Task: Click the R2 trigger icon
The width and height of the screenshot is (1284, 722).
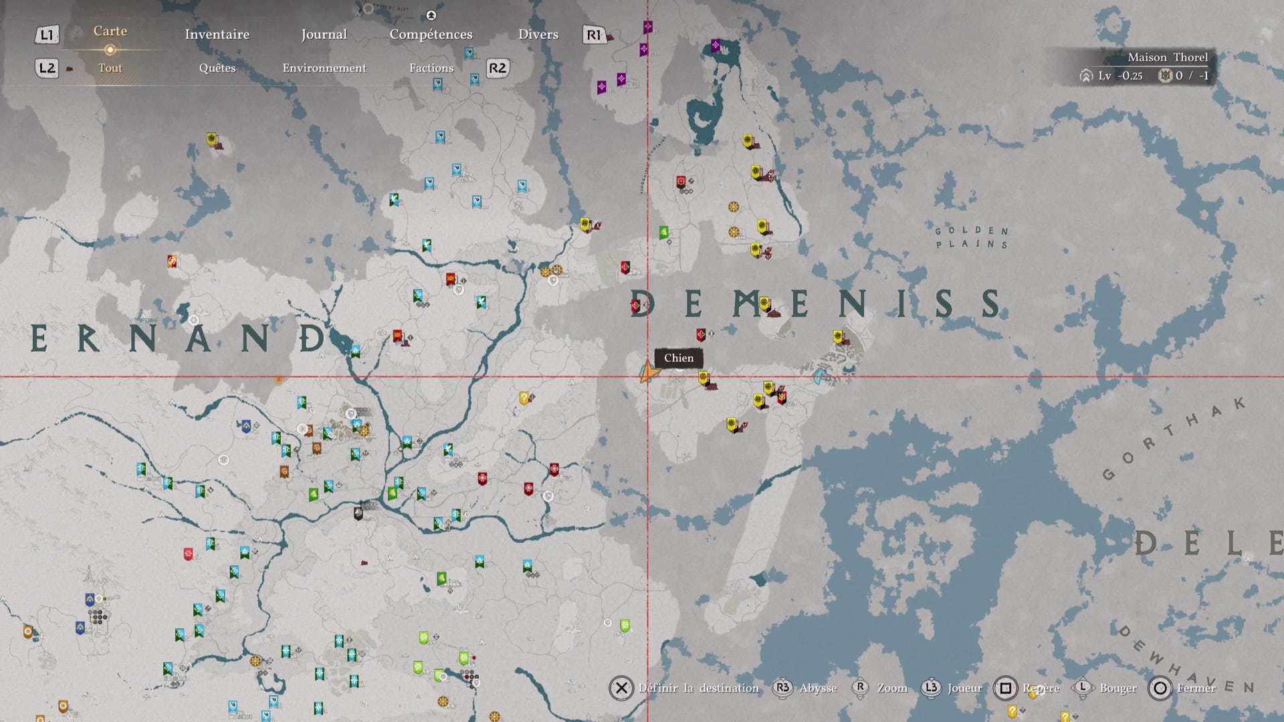Action: (x=497, y=68)
